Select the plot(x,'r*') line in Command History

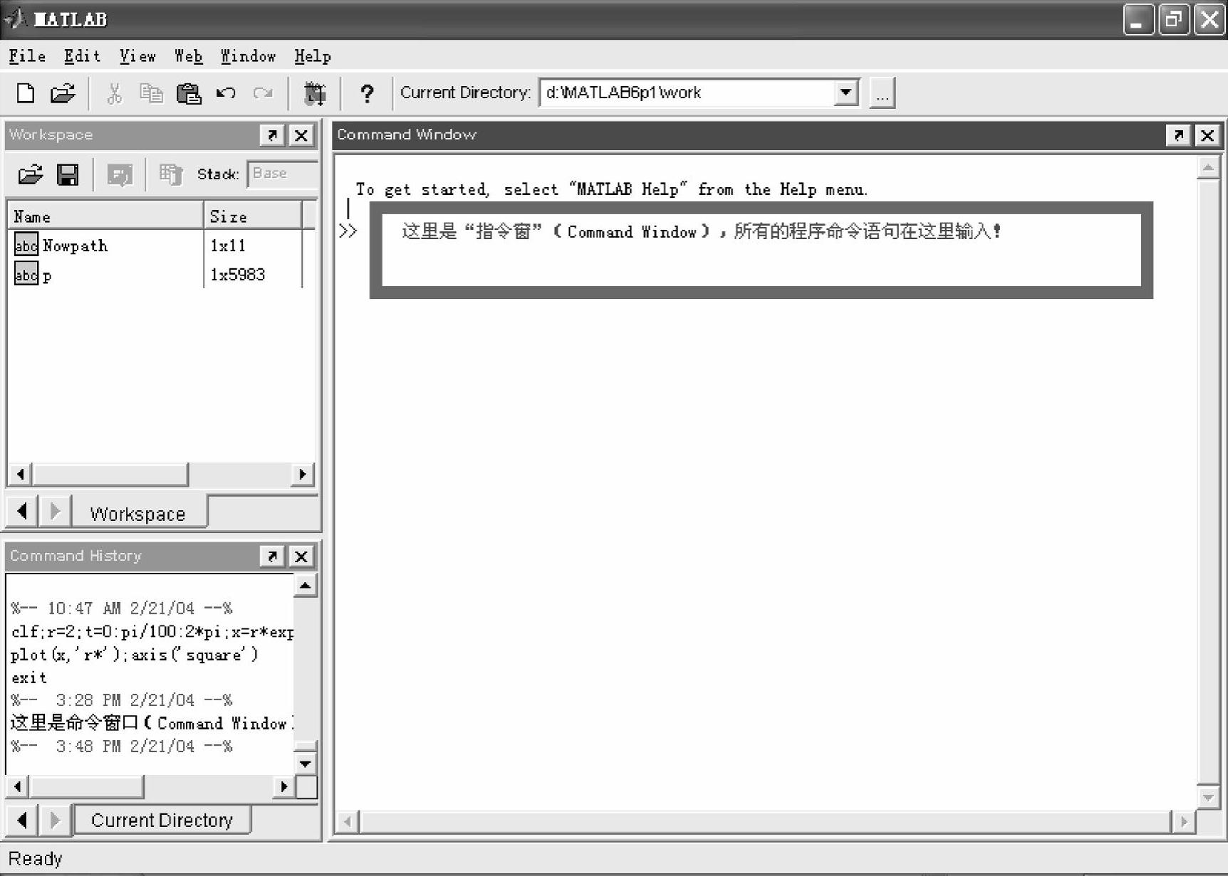point(135,655)
